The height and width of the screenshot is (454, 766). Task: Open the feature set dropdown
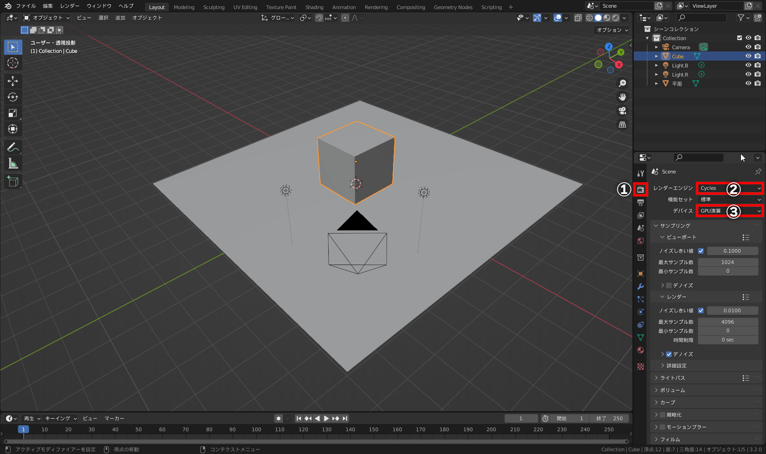(x=730, y=199)
